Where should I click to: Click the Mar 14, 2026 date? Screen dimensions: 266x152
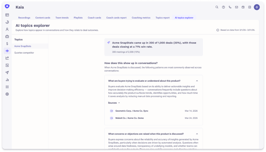191,111
